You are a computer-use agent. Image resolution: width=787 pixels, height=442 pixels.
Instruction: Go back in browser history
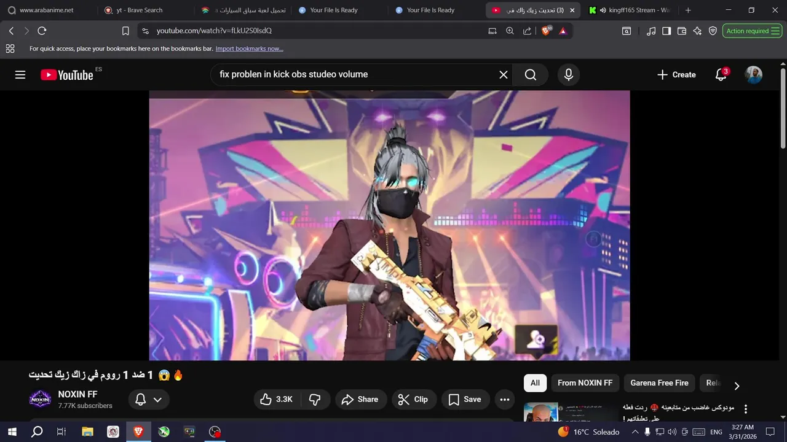11,31
